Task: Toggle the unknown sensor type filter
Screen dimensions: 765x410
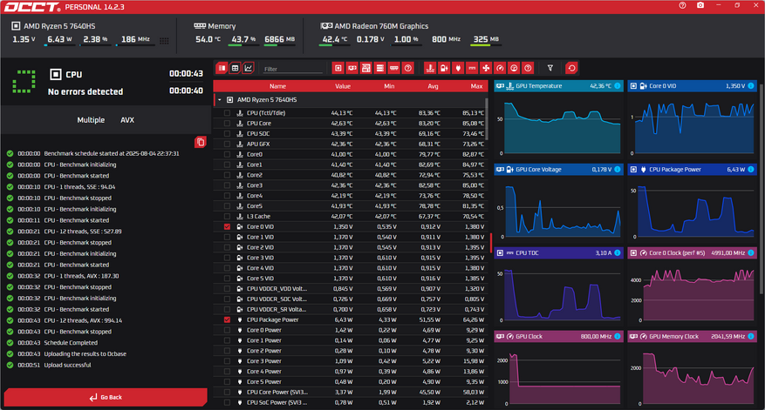Action: click(x=528, y=68)
